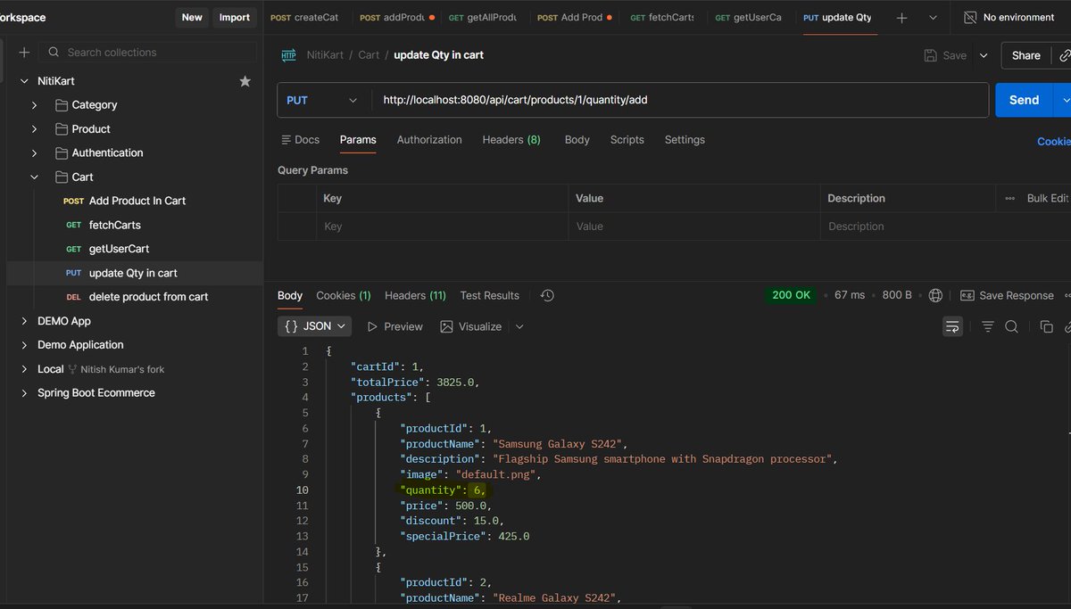The image size is (1071, 609).
Task: Open the tabs overflow dropdown chevron
Action: tap(933, 17)
